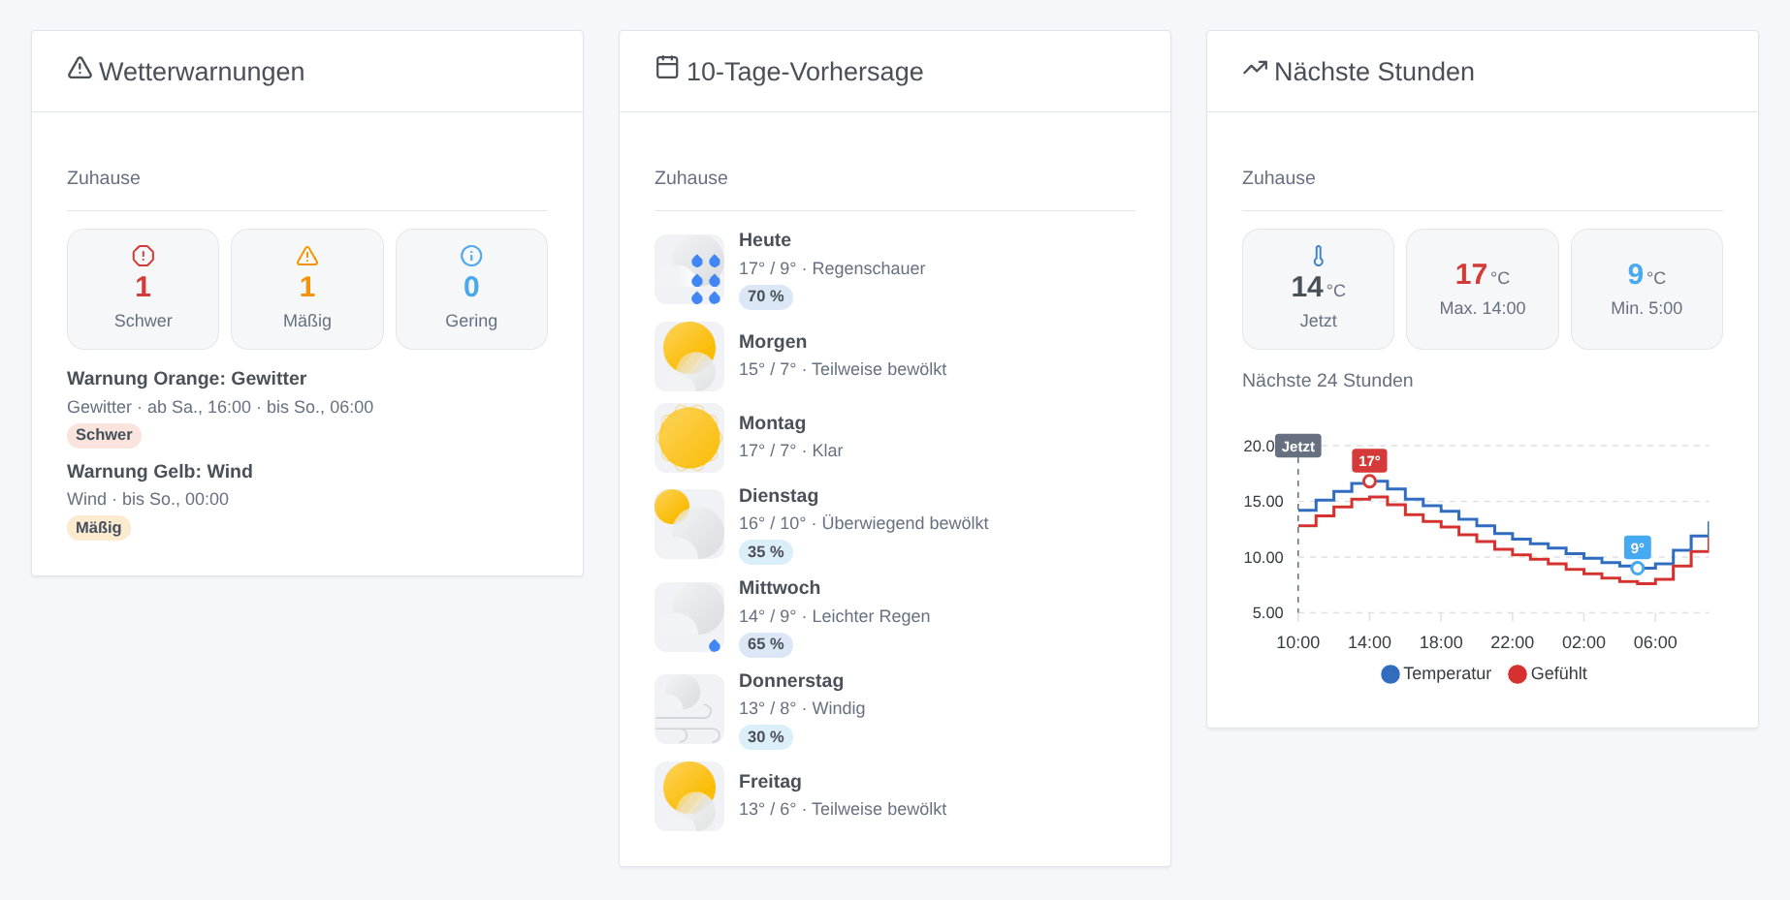Screen dimensions: 1790x900
Task: Click Gewitter · ab Sa., 16:00 details
Action: click(220, 407)
